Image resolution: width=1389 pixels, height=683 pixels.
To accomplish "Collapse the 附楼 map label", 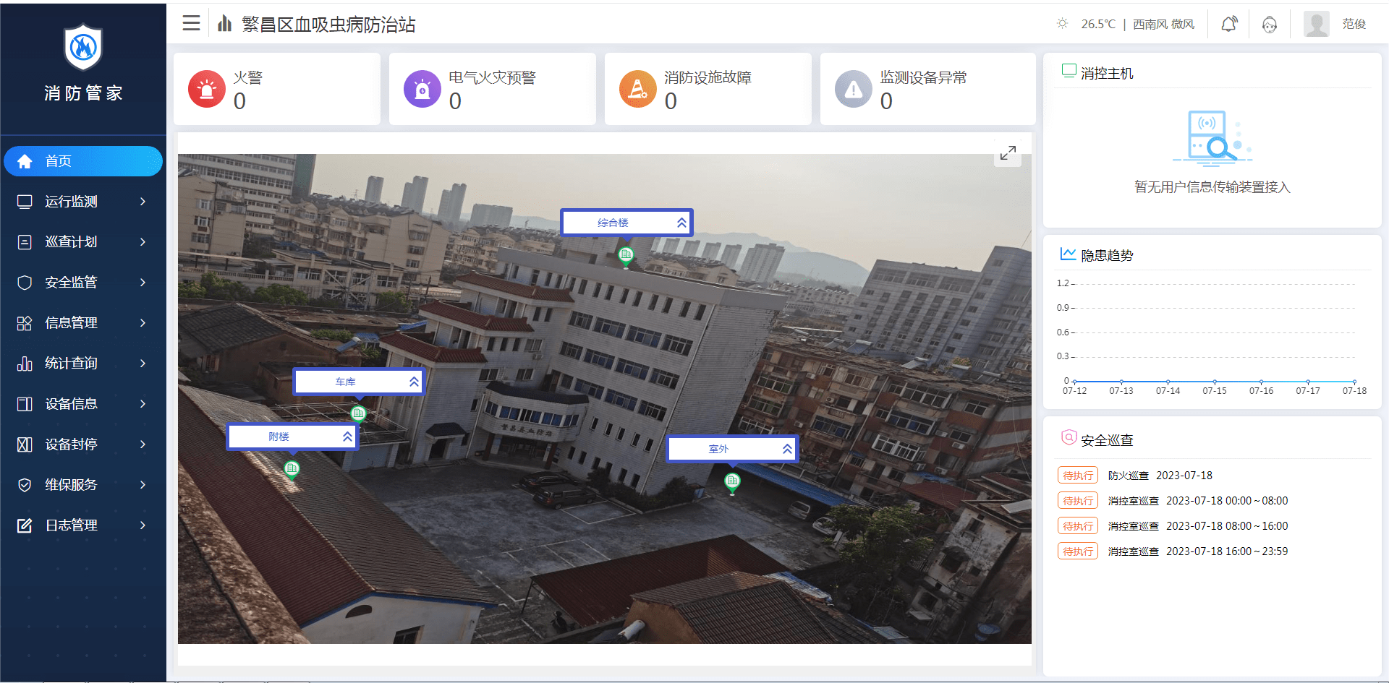I will pyautogui.click(x=347, y=437).
